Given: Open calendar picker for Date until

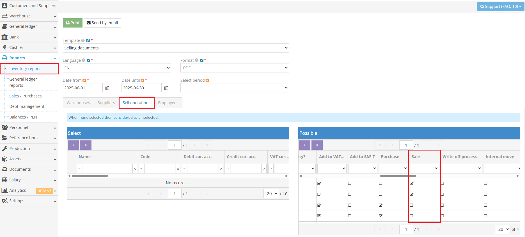Looking at the screenshot, I should 166,88.
